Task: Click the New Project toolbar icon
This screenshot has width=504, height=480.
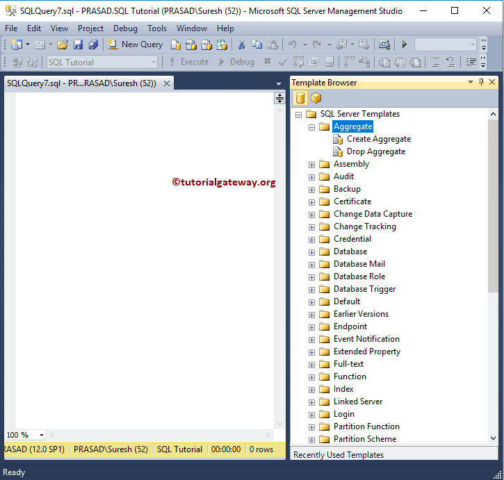Action: [16, 44]
